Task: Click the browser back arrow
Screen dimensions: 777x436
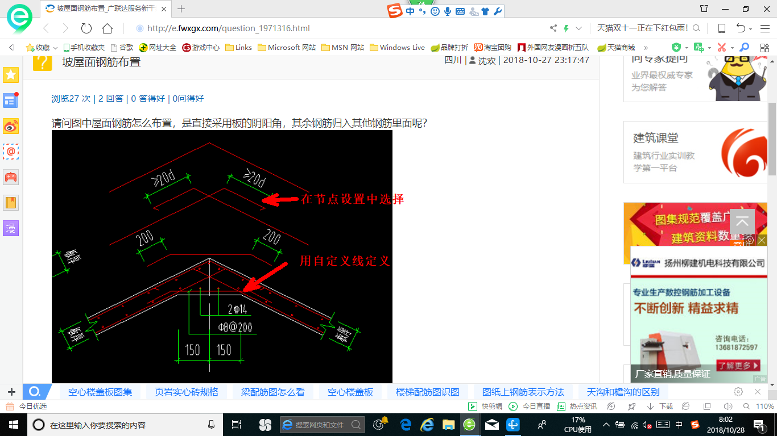Action: tap(46, 28)
